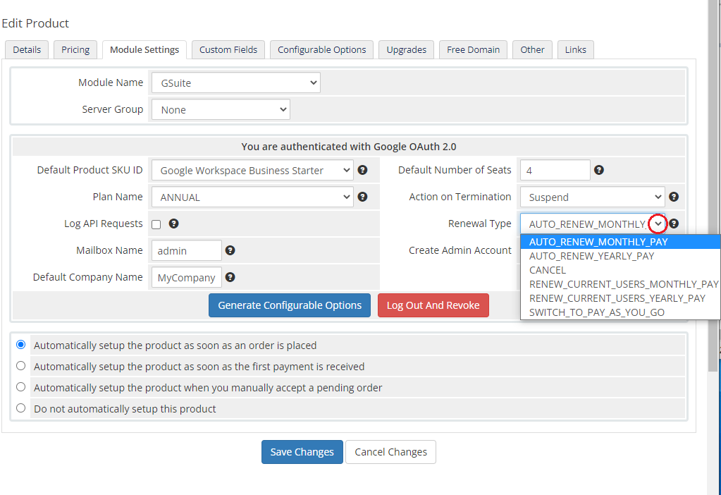
Task: Collapse the Renewal Type dropdown arrow
Action: 658,224
